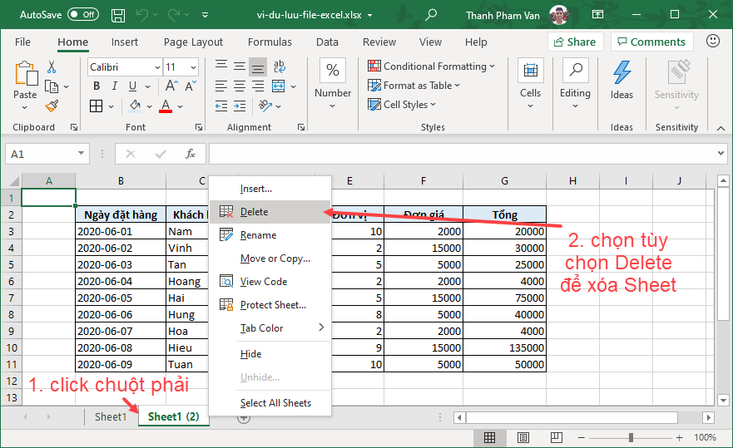This screenshot has width=733, height=448.
Task: Apply the Fill Color bucket
Action: pos(135,106)
